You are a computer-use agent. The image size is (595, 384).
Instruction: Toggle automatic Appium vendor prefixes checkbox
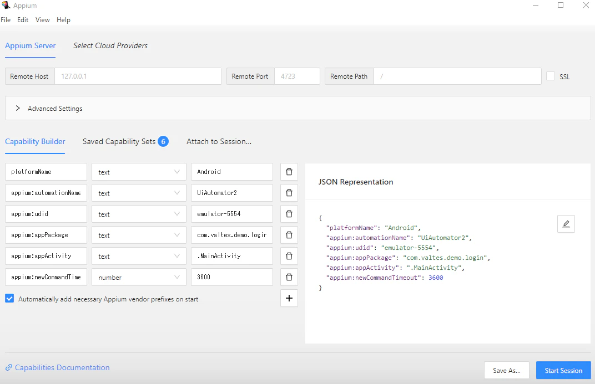9,299
